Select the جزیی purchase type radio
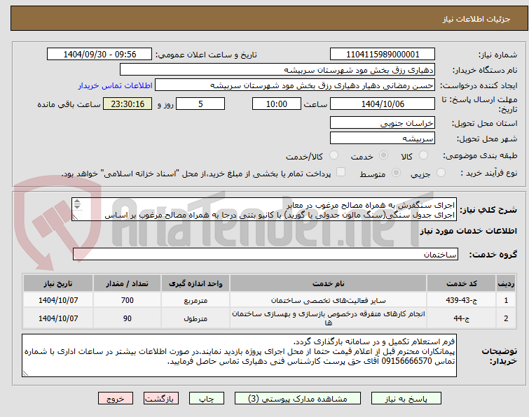This screenshot has height=417, width=529. click(441, 173)
